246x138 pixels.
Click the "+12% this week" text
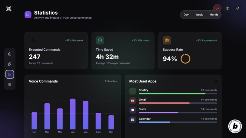point(74,41)
